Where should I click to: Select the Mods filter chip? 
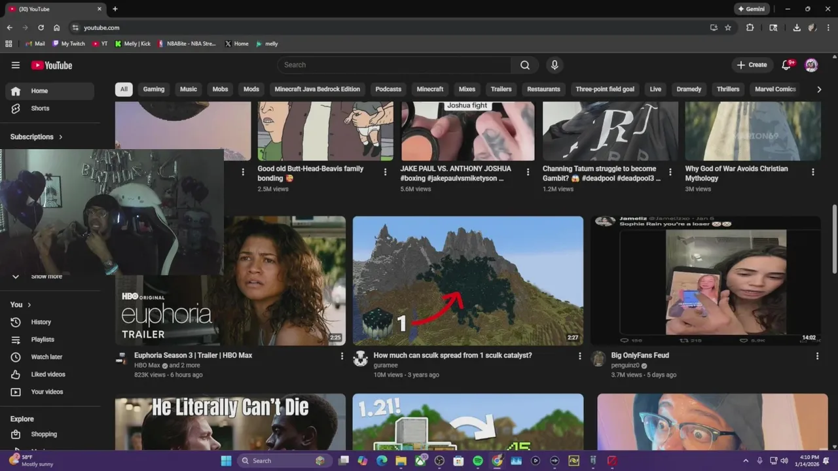251,90
